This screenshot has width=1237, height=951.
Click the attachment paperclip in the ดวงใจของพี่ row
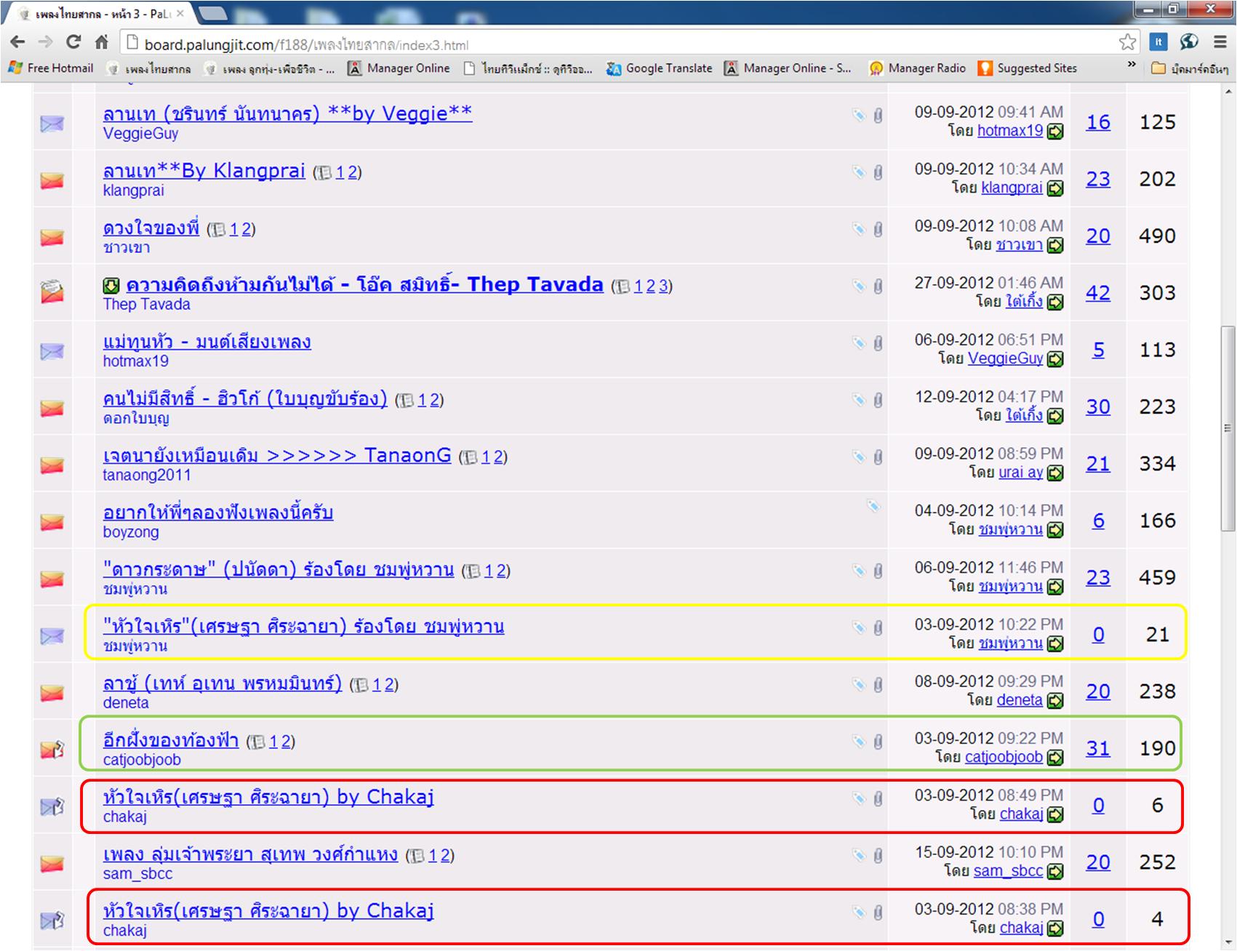[878, 230]
